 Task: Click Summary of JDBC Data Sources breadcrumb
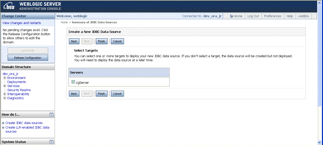94,22
